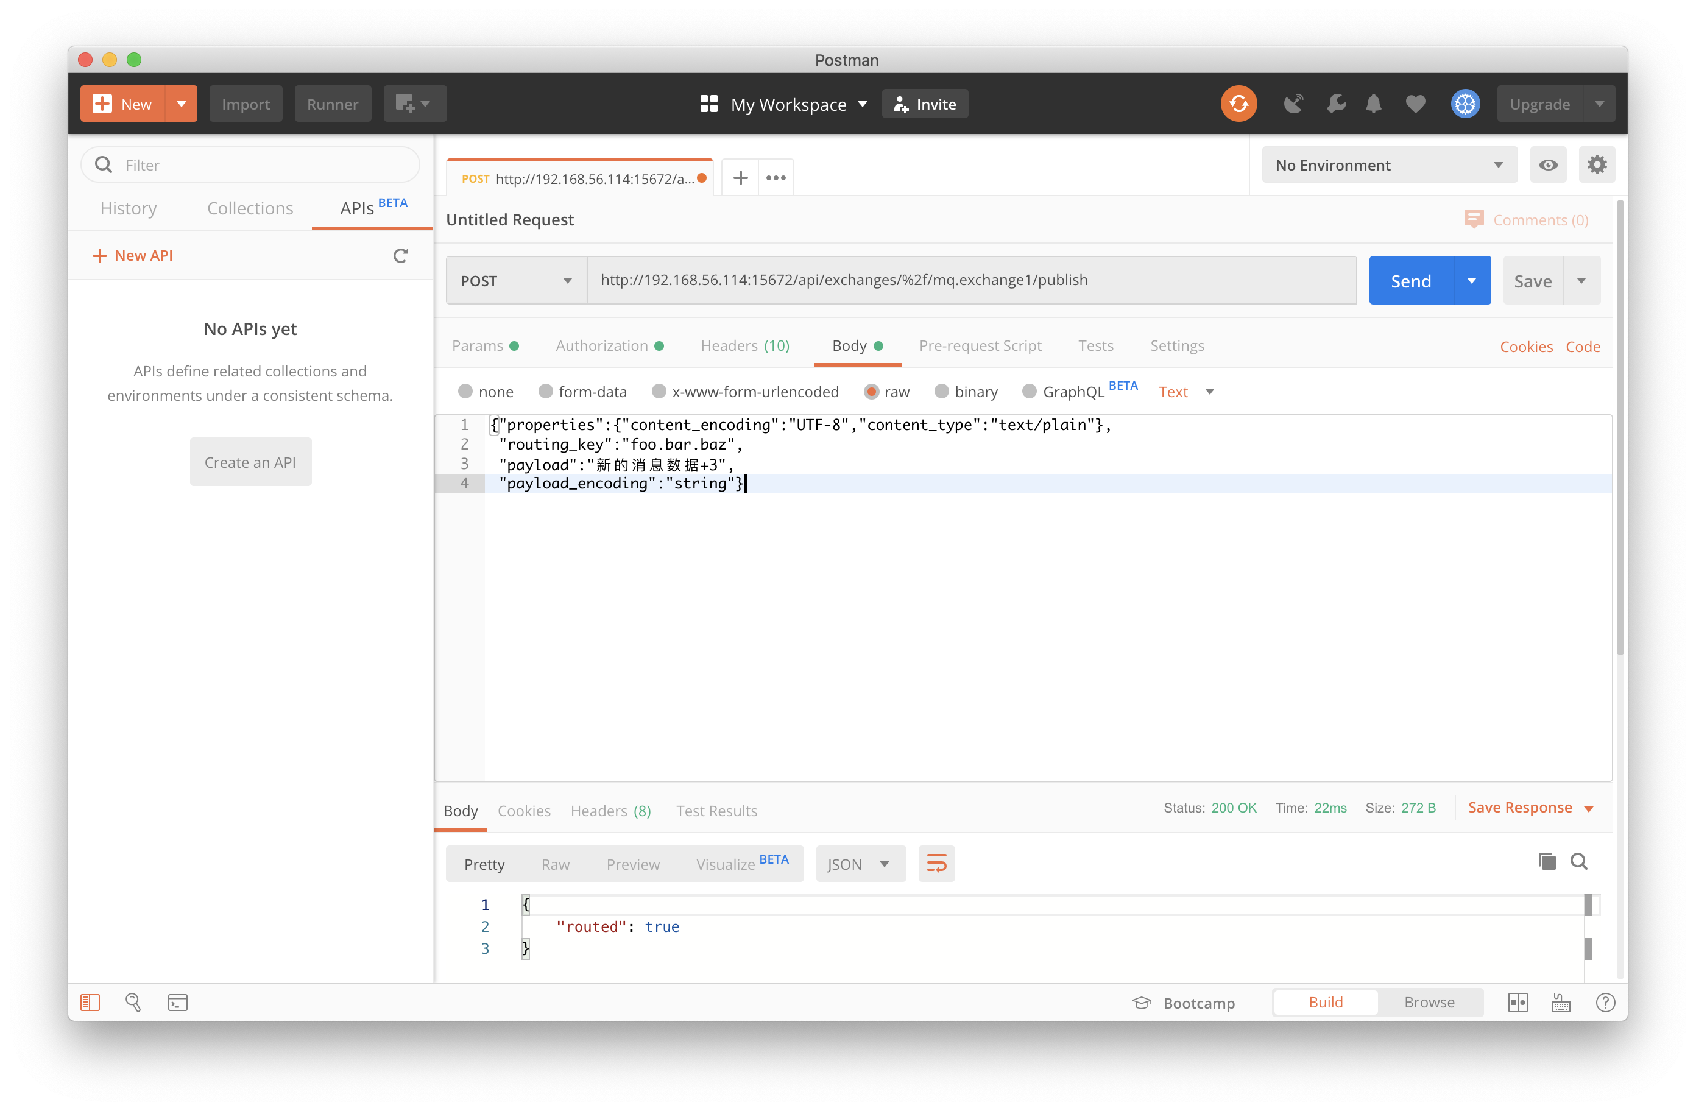This screenshot has height=1111, width=1696.
Task: Open the No Environment dropdown
Action: pos(1388,164)
